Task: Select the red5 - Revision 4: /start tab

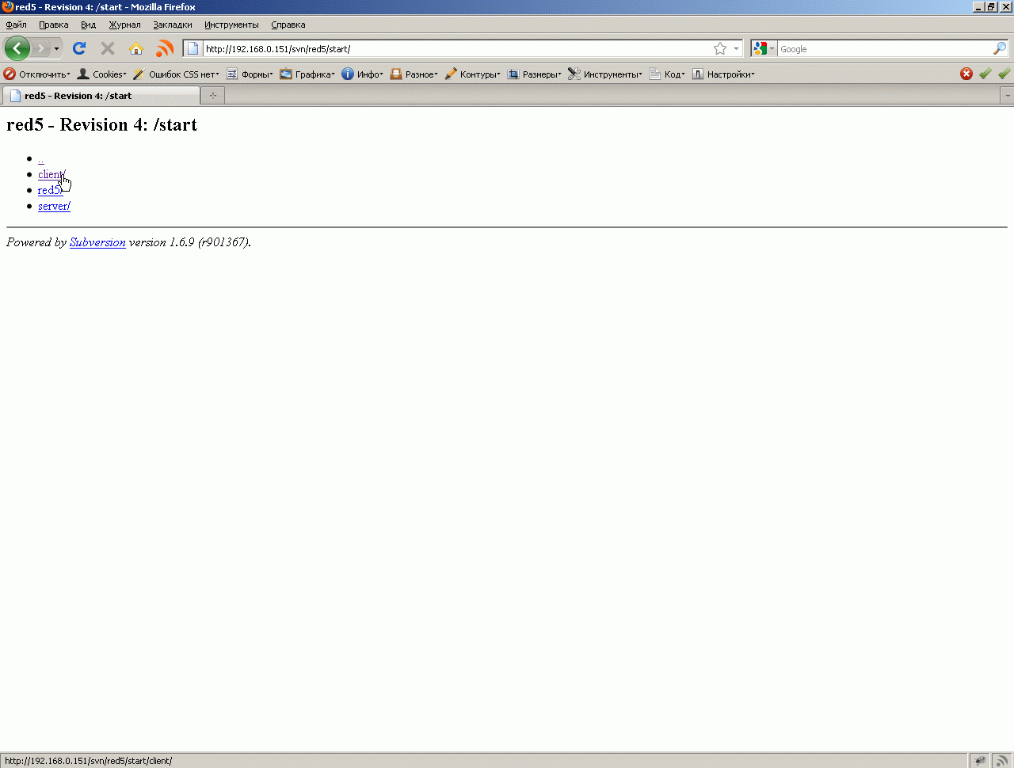Action: [101, 96]
